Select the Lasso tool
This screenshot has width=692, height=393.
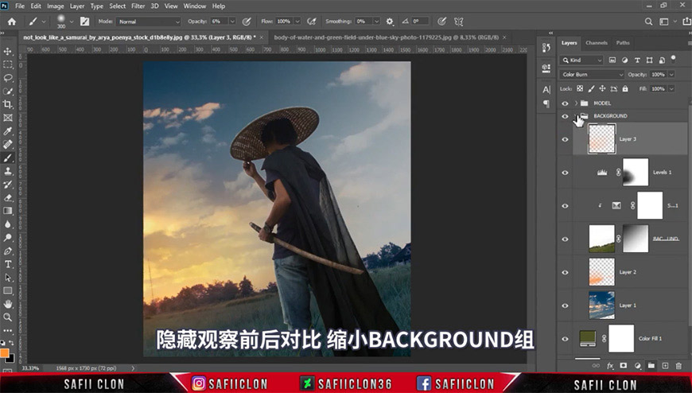(x=8, y=78)
